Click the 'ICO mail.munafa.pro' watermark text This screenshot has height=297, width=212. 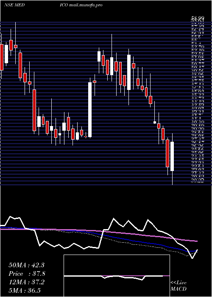[81, 5]
